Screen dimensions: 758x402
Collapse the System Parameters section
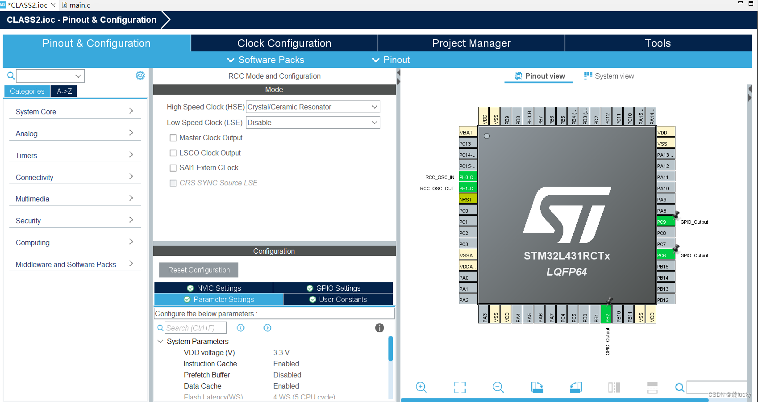160,341
